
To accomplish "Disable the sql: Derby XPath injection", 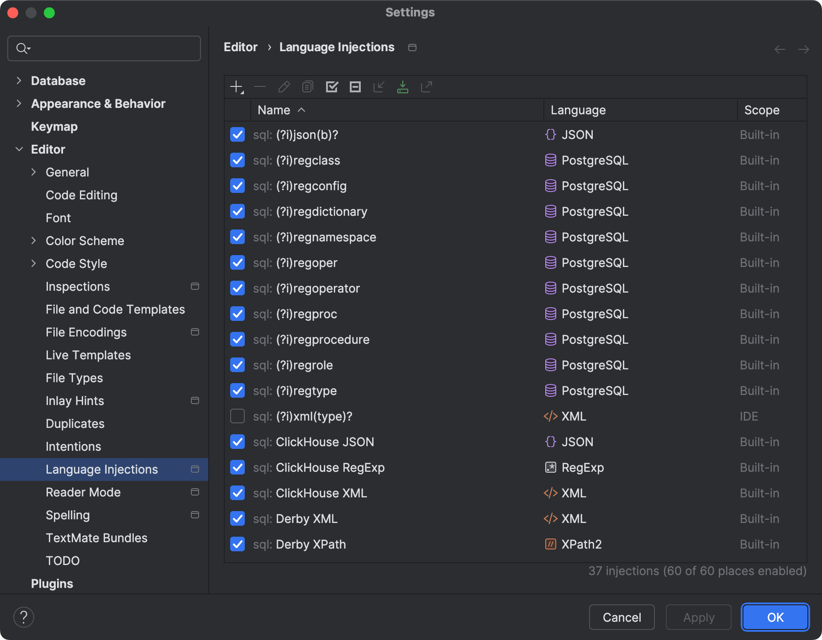I will (237, 544).
